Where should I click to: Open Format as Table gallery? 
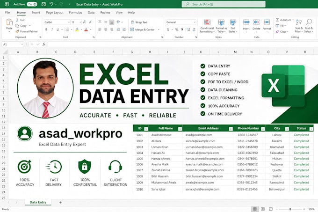pos(221,26)
